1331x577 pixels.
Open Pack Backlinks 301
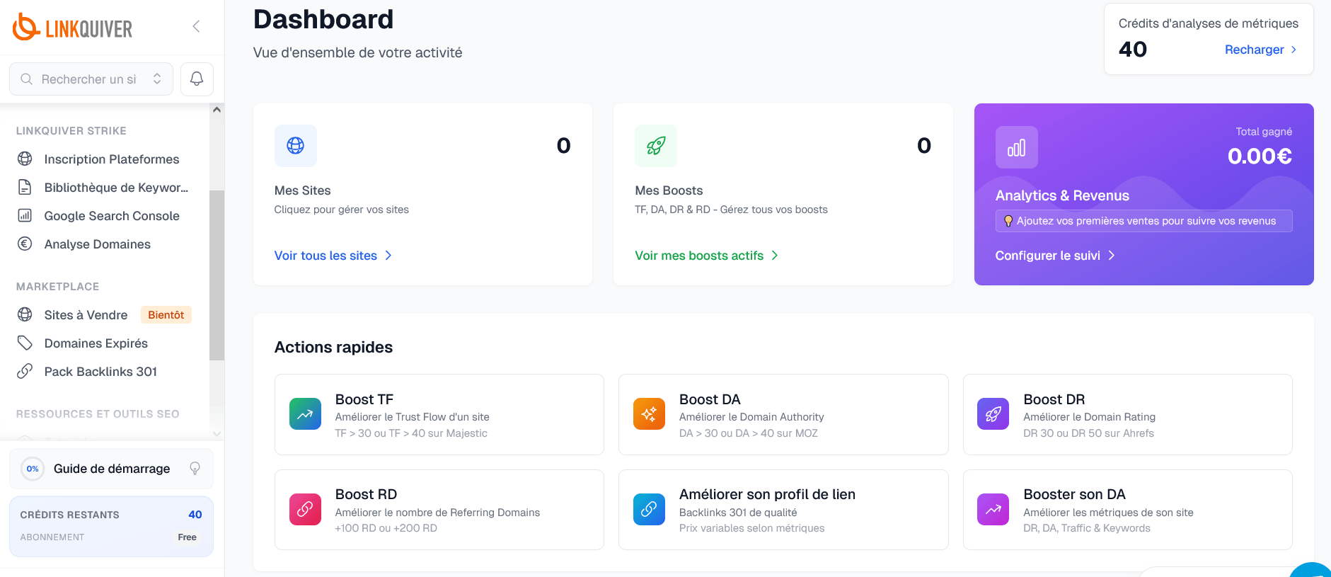[x=100, y=372]
